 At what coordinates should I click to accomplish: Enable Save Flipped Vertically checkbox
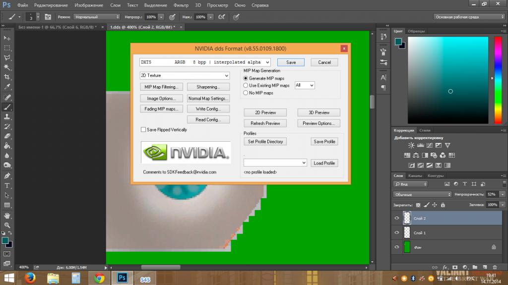pos(143,130)
